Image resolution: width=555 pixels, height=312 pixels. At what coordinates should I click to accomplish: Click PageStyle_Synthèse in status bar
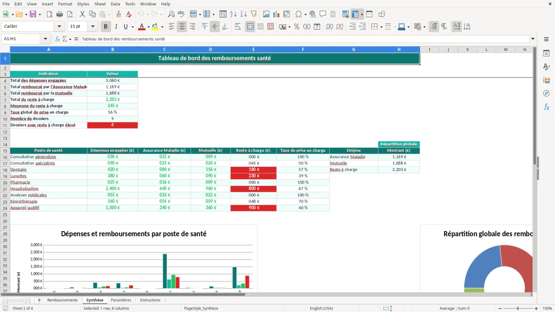(x=201, y=308)
